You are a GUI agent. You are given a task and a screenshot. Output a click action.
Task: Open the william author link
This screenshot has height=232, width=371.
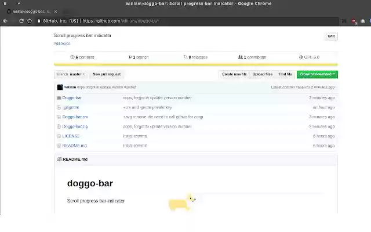(70, 88)
